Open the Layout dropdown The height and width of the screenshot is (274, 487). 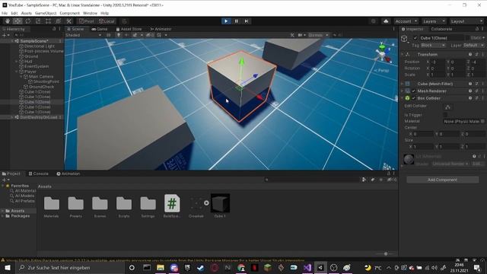[466, 21]
